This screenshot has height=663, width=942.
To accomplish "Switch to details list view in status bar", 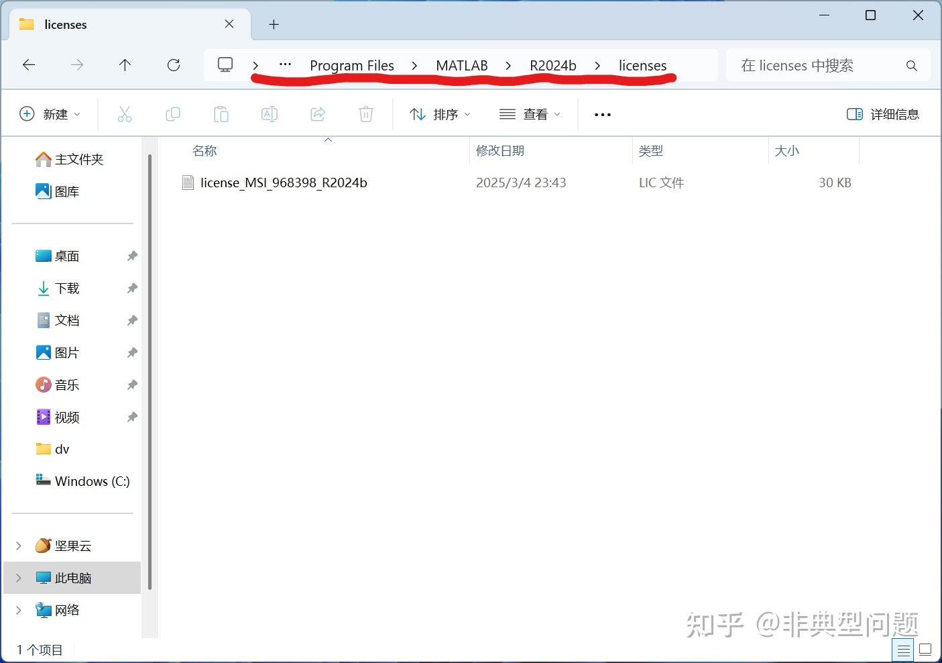I will pyautogui.click(x=904, y=650).
